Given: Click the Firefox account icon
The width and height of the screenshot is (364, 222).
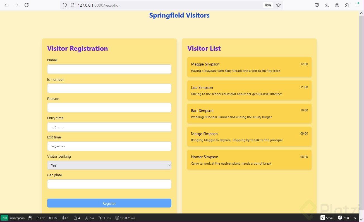Looking at the screenshot, I should [x=337, y=5].
